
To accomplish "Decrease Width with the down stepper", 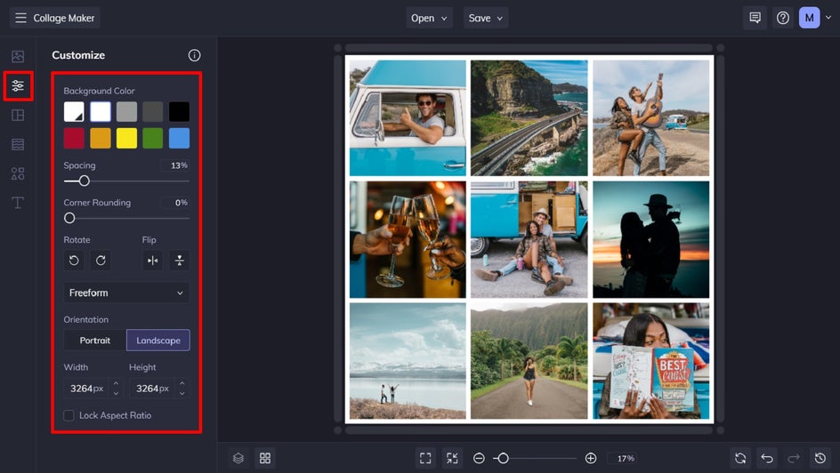I will [116, 394].
